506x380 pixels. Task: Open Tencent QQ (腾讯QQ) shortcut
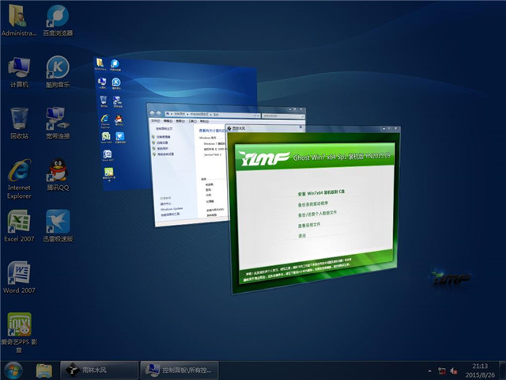pos(57,171)
